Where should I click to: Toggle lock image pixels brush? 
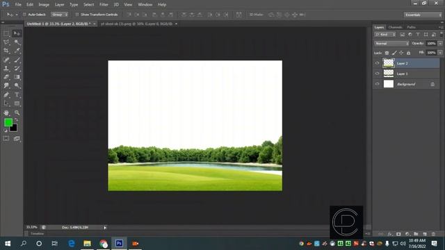tap(394, 53)
